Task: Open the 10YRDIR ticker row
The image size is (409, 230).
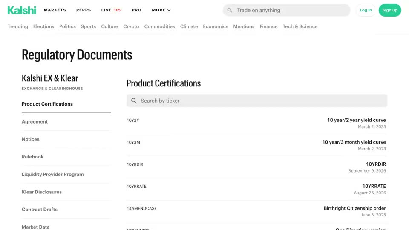Action: tap(256, 167)
